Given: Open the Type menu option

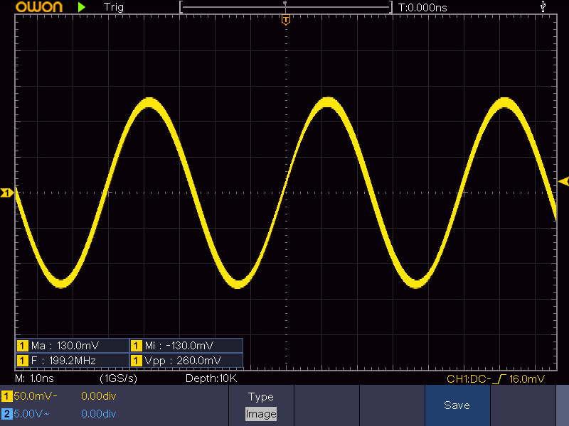Looking at the screenshot, I should pyautogui.click(x=261, y=397).
